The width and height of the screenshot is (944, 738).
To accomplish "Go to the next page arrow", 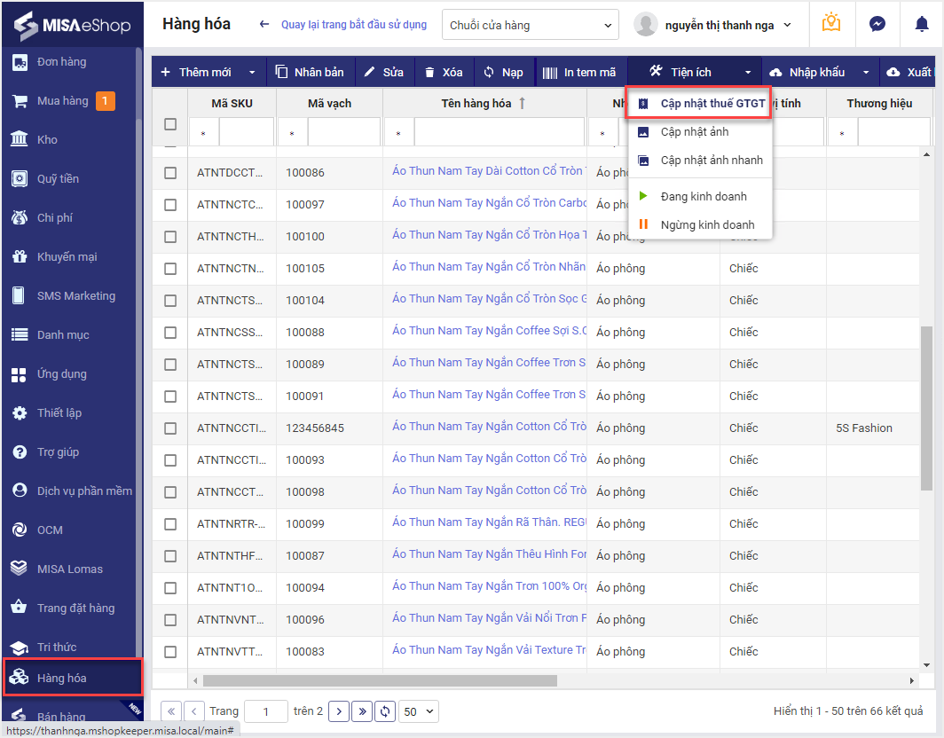I will 339,711.
